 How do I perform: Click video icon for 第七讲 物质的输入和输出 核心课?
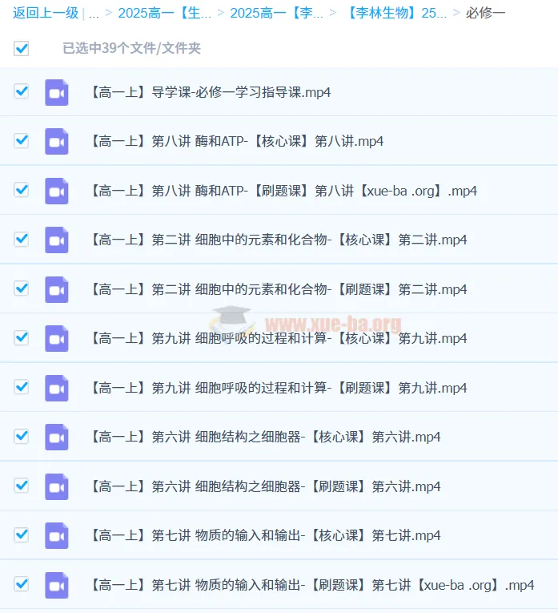[57, 536]
